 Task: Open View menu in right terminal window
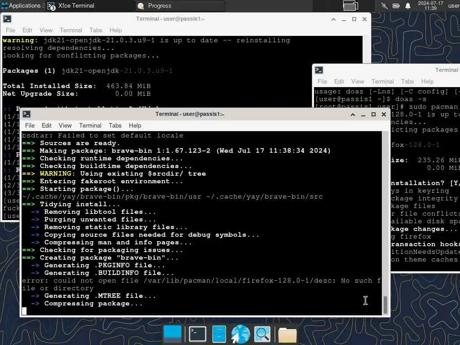point(358,82)
